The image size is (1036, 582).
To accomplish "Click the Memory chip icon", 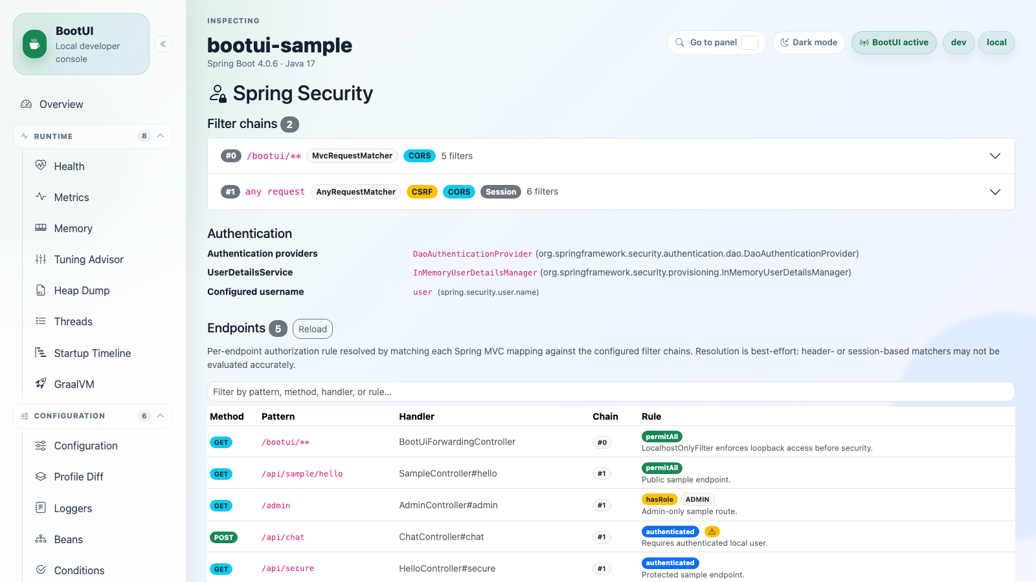I will point(41,228).
